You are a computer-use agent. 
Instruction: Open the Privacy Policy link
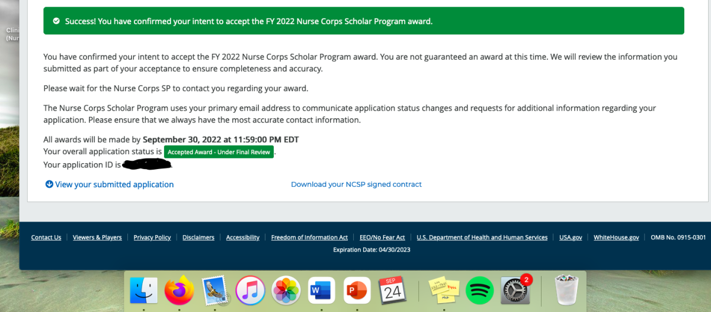(152, 238)
